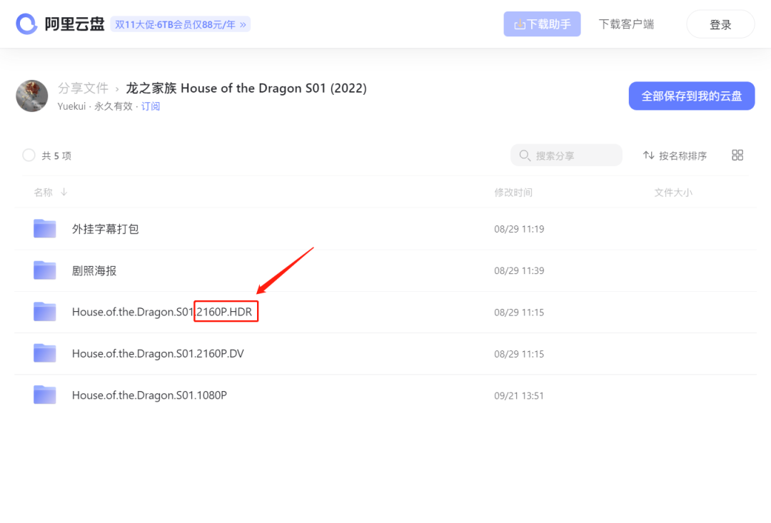Switch to grid view icon
The image size is (771, 523).
(x=737, y=156)
